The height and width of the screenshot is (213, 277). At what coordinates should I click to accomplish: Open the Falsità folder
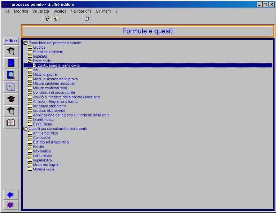(36, 147)
